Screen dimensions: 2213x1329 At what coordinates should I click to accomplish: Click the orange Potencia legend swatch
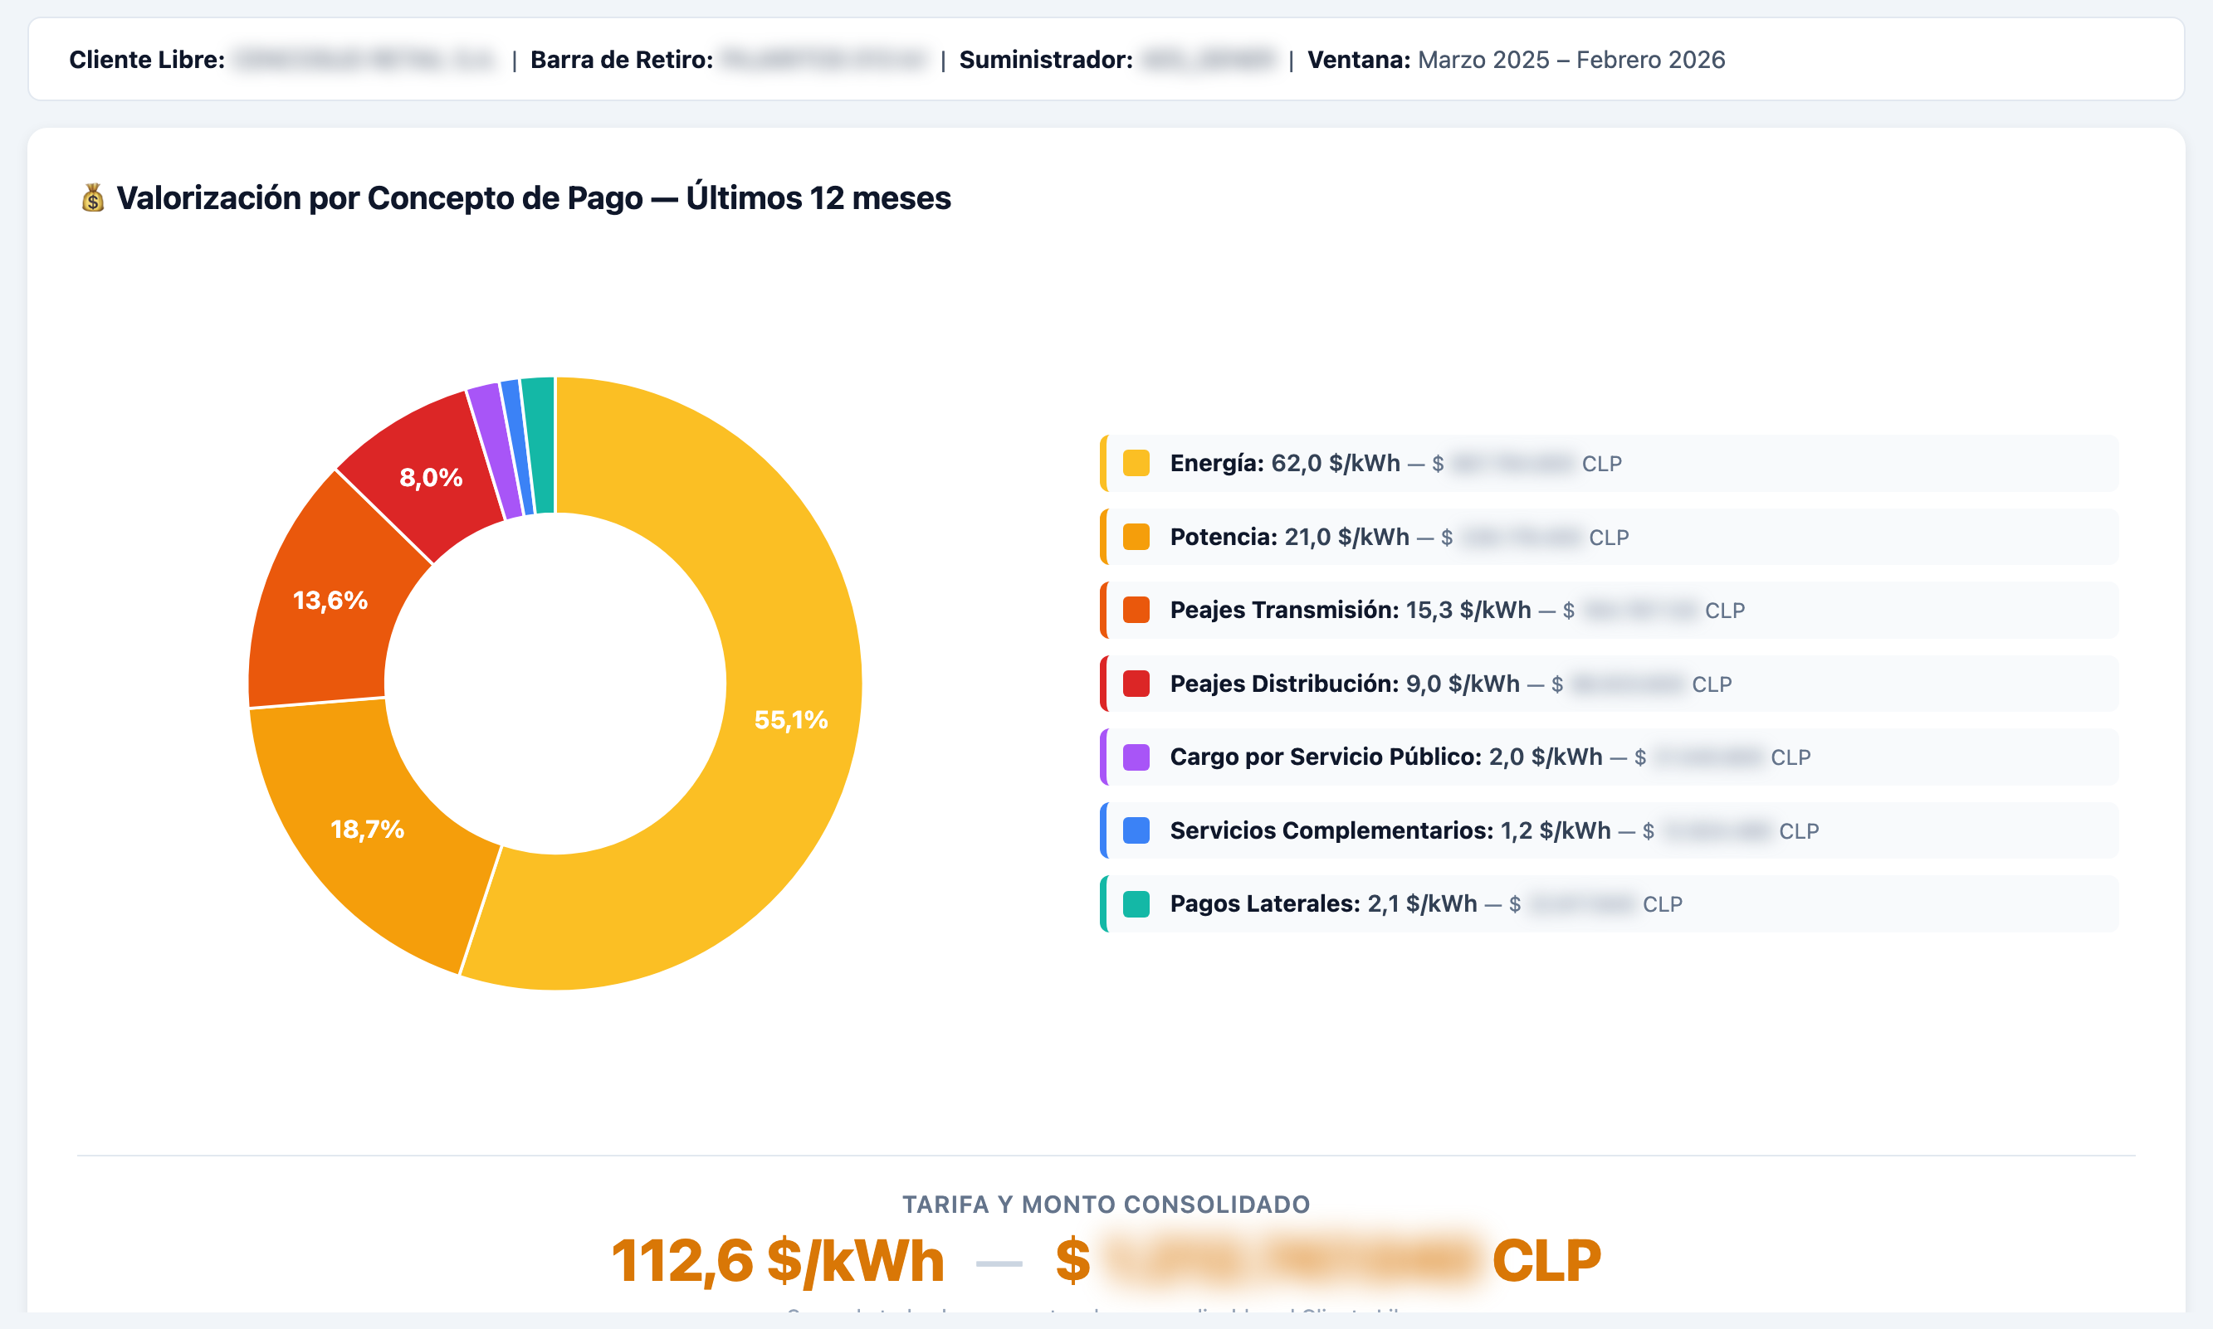pos(1136,537)
